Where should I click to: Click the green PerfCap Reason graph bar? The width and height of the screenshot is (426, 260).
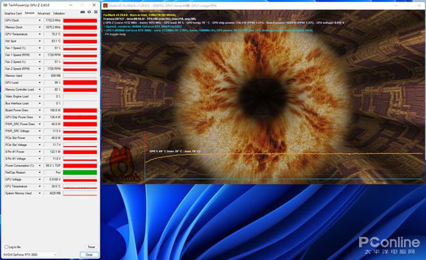pyautogui.click(x=80, y=173)
